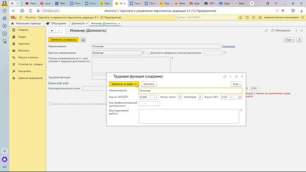
Task: Click Записать in Трудовая функция dialog
Action: (149, 84)
